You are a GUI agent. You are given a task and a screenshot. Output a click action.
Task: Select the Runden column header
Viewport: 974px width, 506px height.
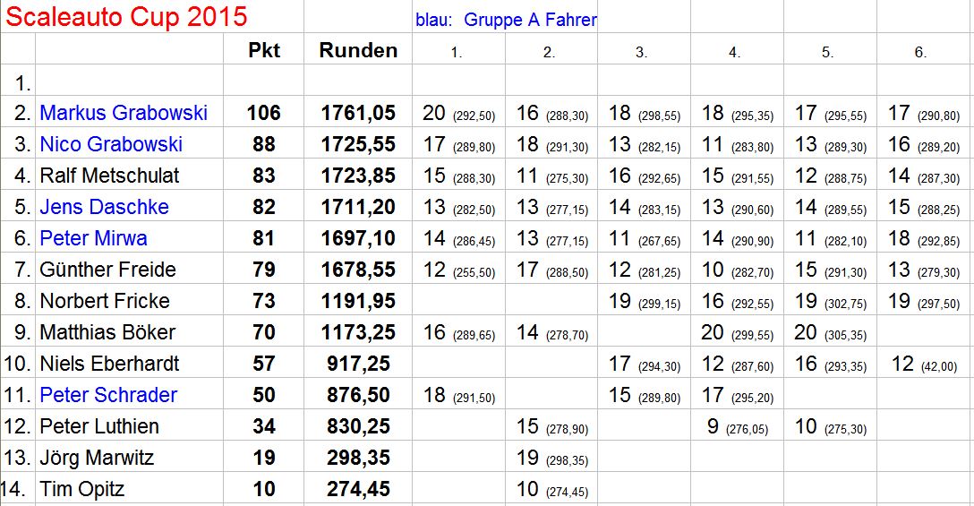[358, 50]
